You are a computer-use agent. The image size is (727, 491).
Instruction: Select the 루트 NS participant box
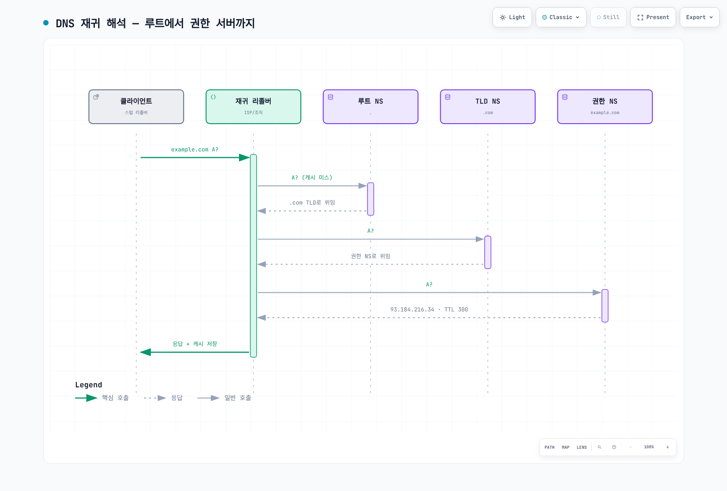371,107
